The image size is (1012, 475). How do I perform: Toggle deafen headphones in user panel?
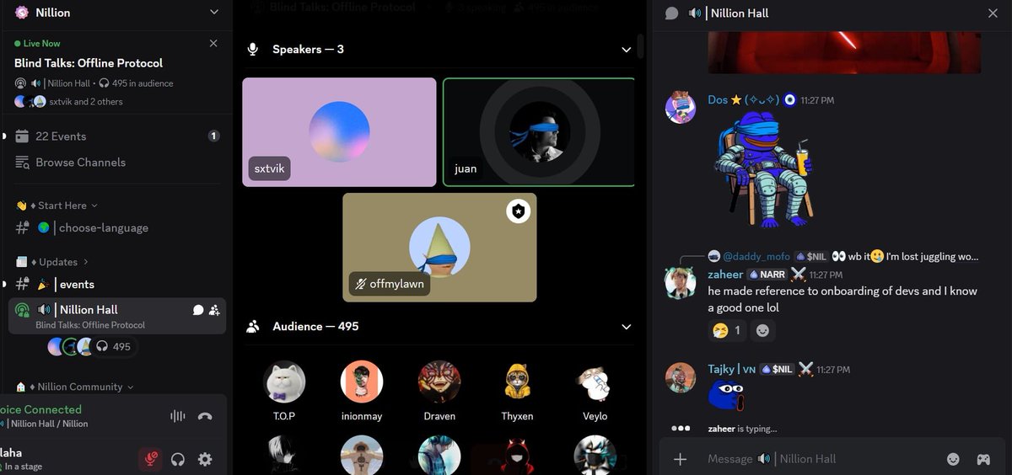[x=178, y=459]
